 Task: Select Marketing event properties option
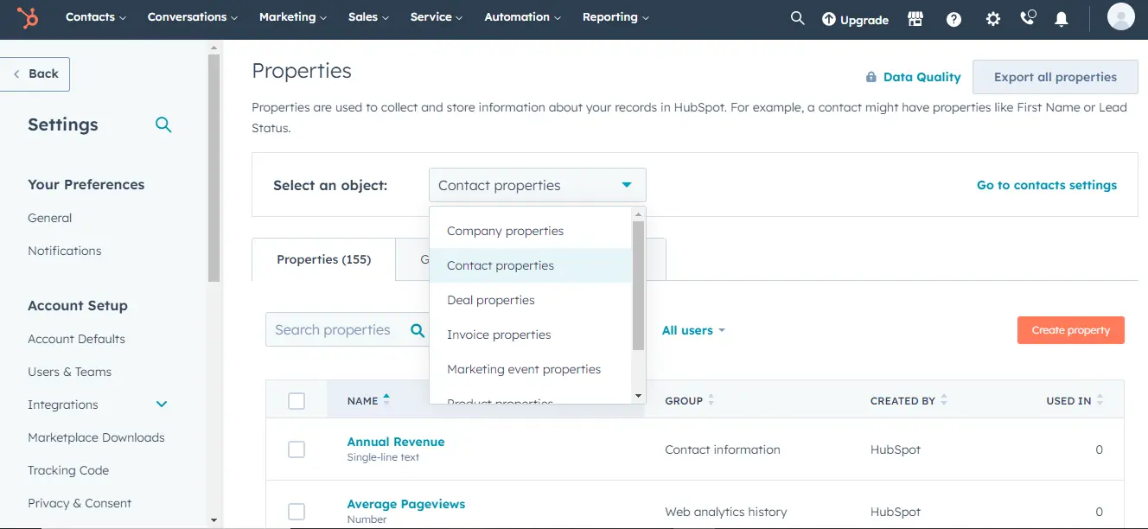pos(531,369)
